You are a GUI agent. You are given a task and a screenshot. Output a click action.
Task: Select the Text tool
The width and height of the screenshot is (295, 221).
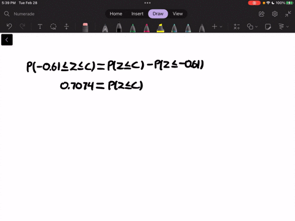tap(40, 26)
